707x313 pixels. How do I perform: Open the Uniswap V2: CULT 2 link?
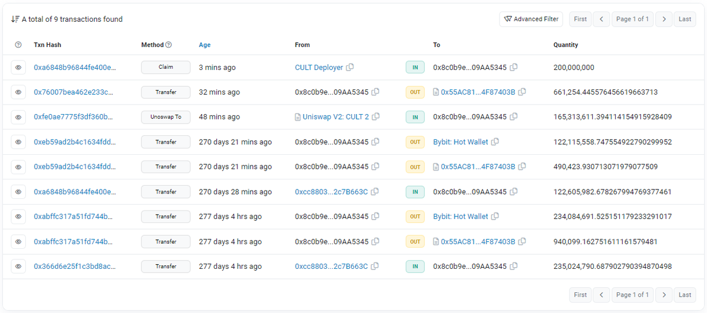[336, 117]
